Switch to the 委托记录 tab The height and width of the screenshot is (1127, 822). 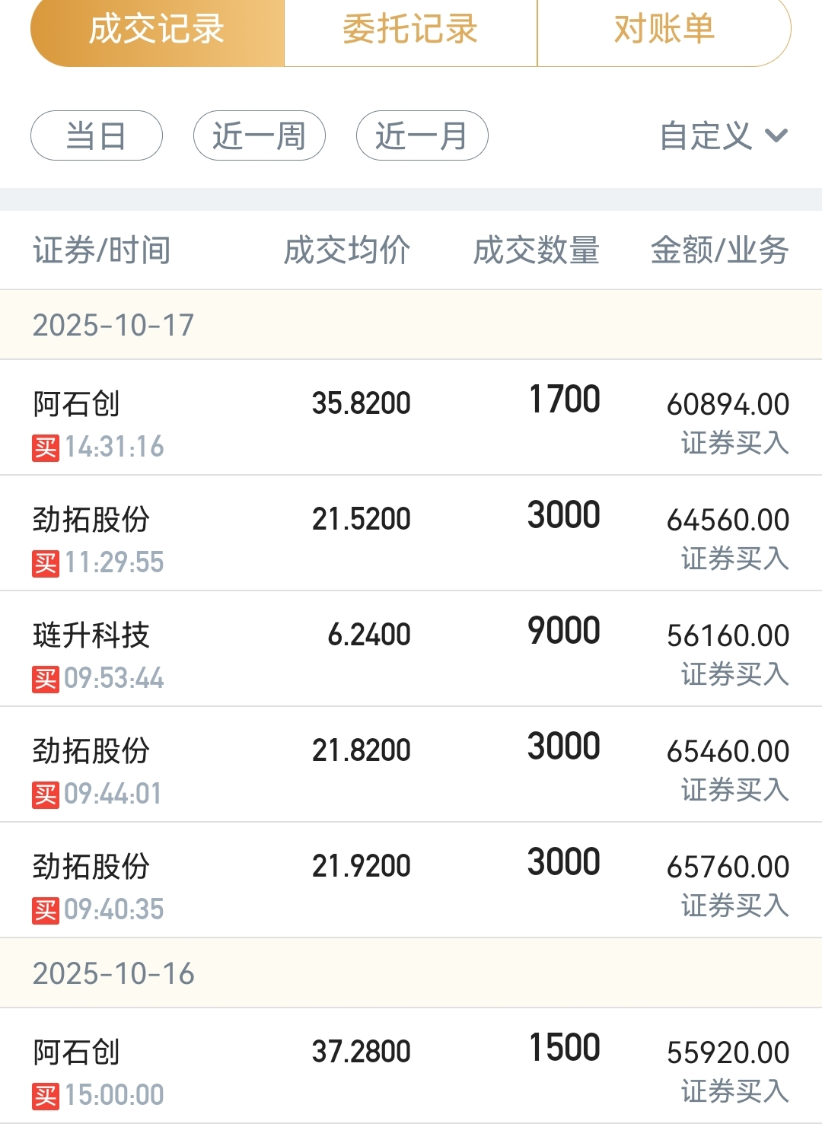point(410,30)
